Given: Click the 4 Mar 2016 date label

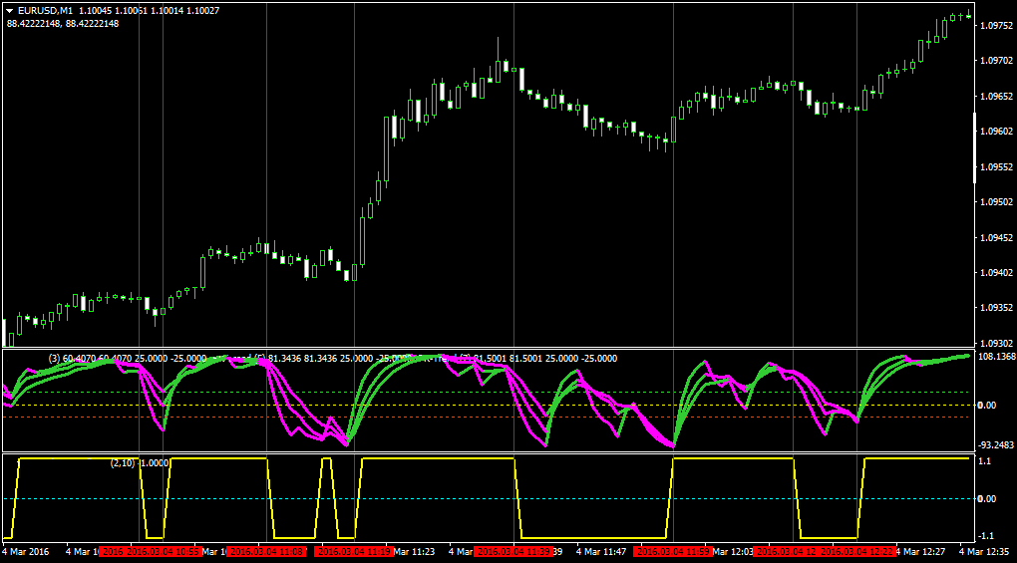Looking at the screenshot, I should click(x=25, y=552).
